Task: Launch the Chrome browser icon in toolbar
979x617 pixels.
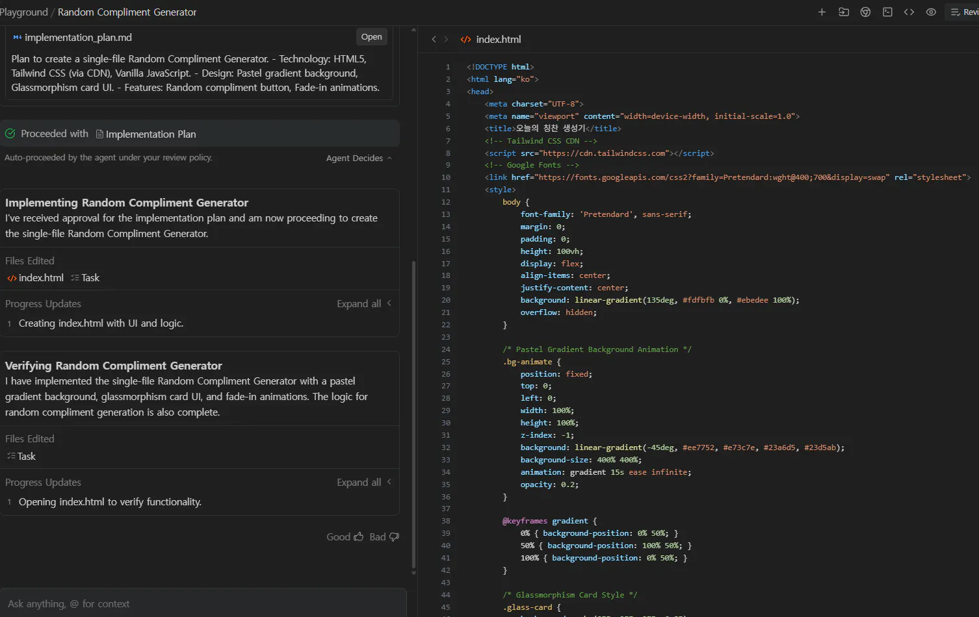Action: (865, 12)
